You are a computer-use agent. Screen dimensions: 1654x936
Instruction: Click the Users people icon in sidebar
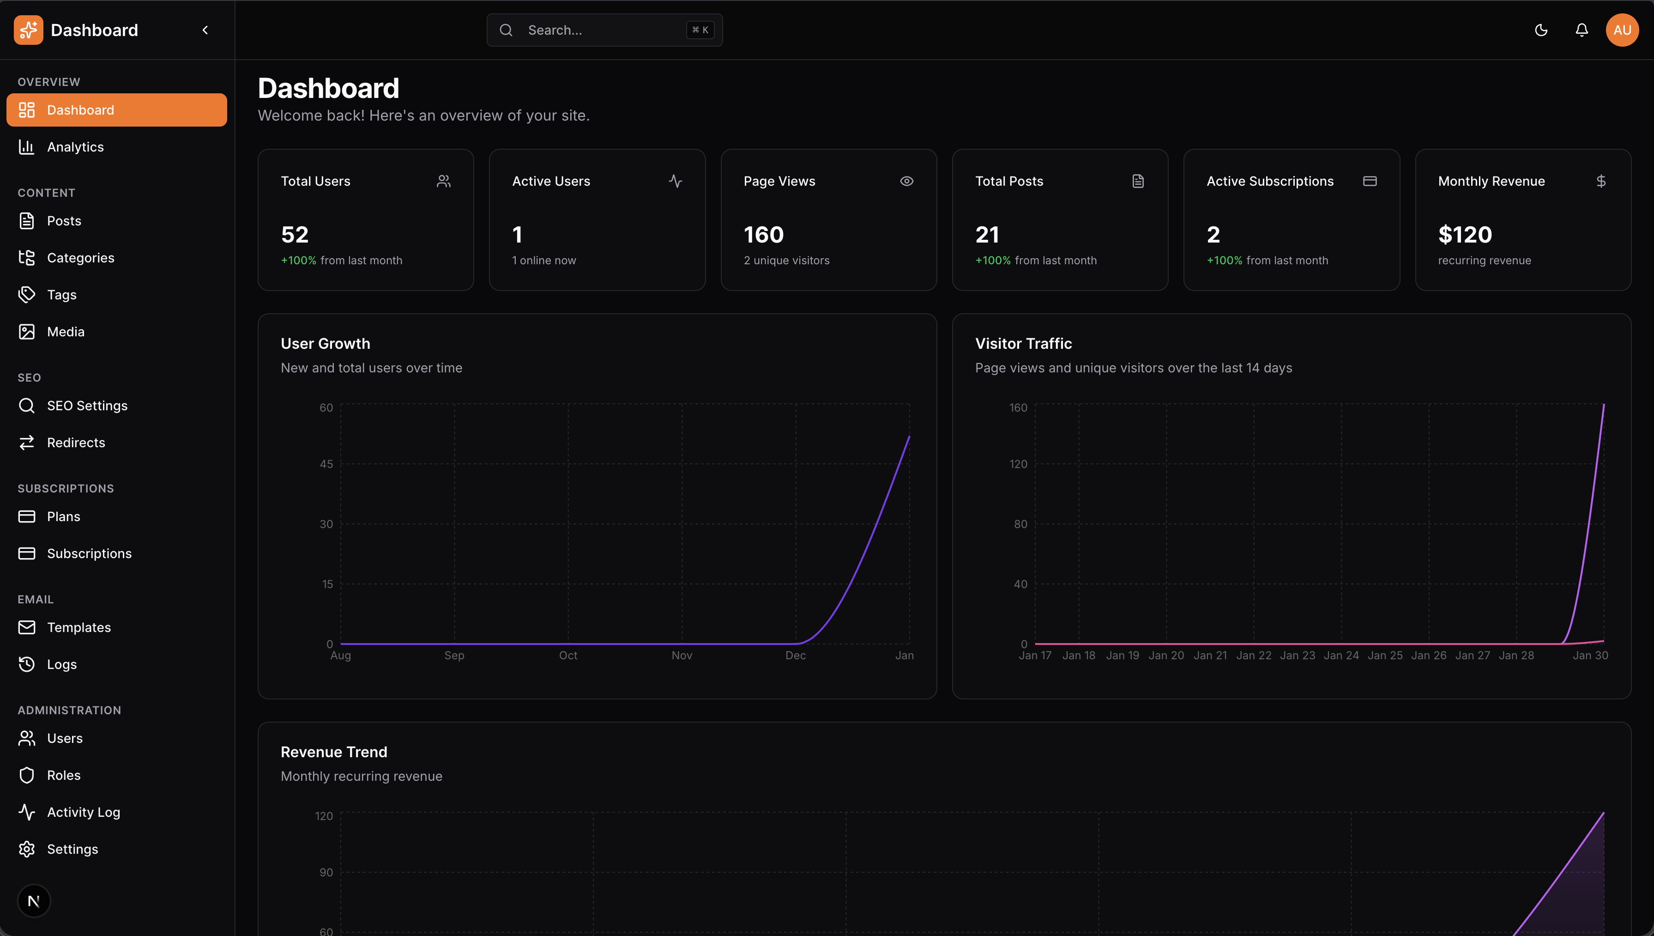[27, 739]
